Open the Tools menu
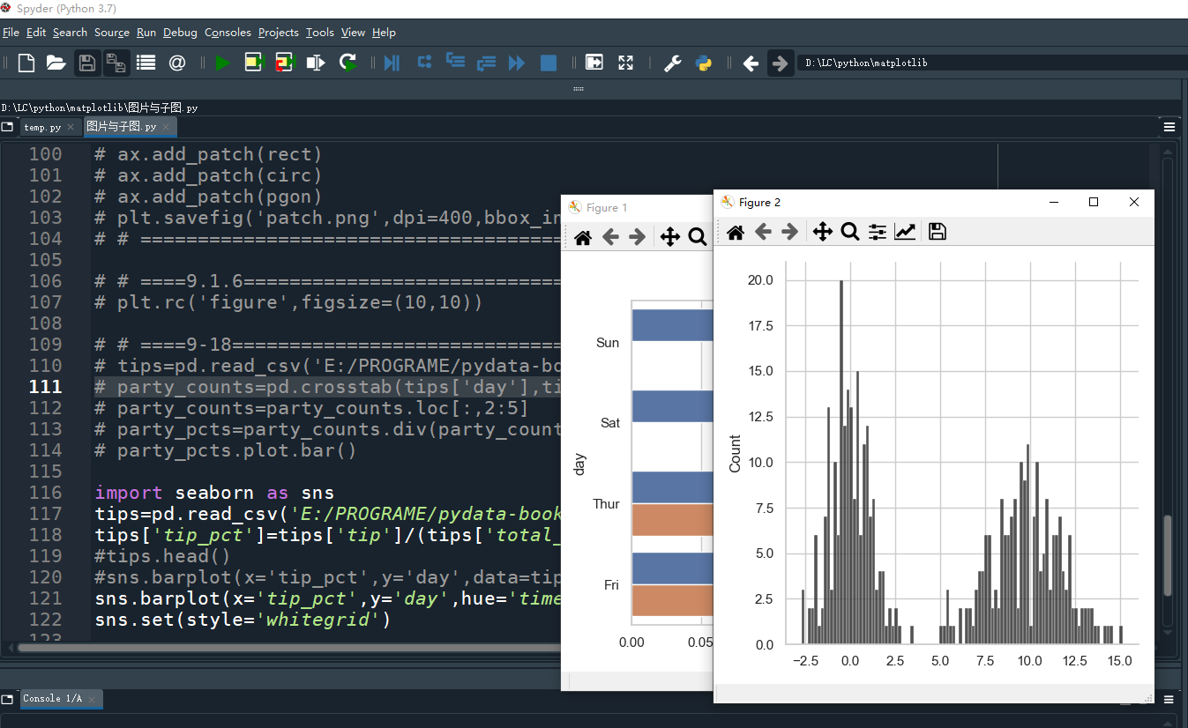Image resolution: width=1188 pixels, height=728 pixels. click(x=320, y=33)
